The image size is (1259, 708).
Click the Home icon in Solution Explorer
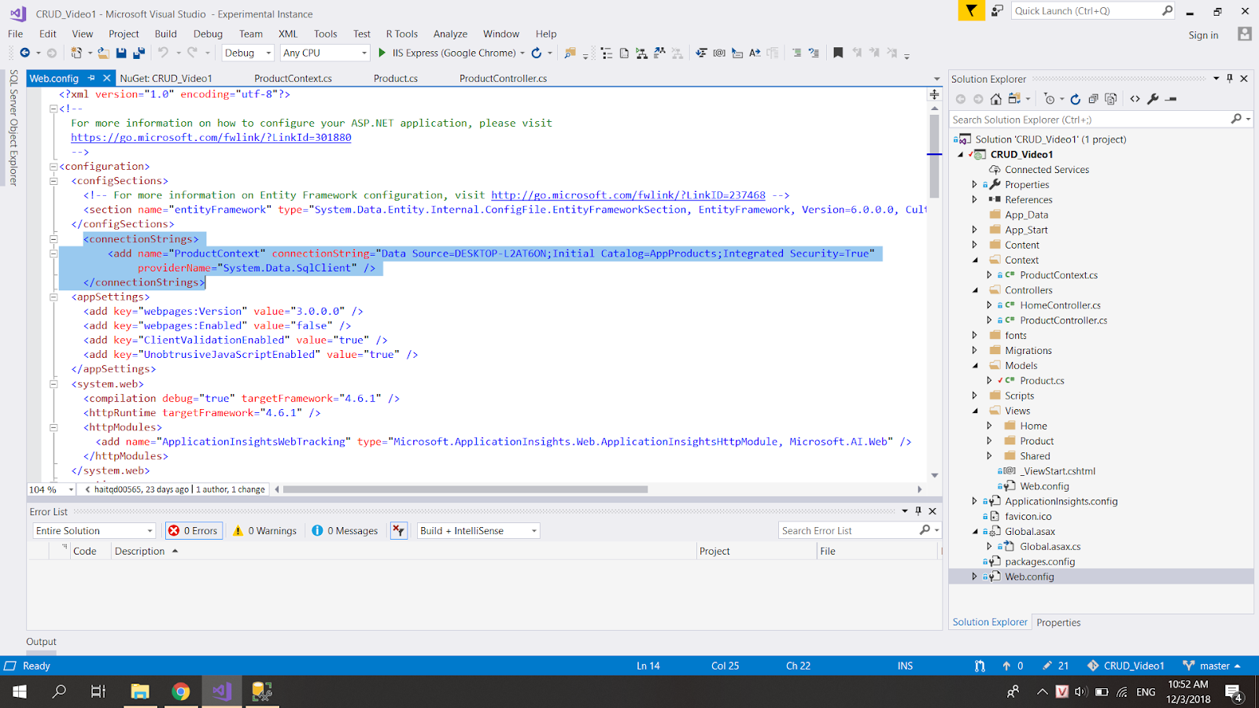click(x=996, y=98)
